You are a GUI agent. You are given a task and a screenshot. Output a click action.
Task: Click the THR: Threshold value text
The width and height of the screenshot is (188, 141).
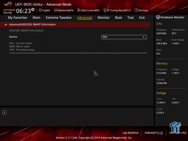point(22,50)
